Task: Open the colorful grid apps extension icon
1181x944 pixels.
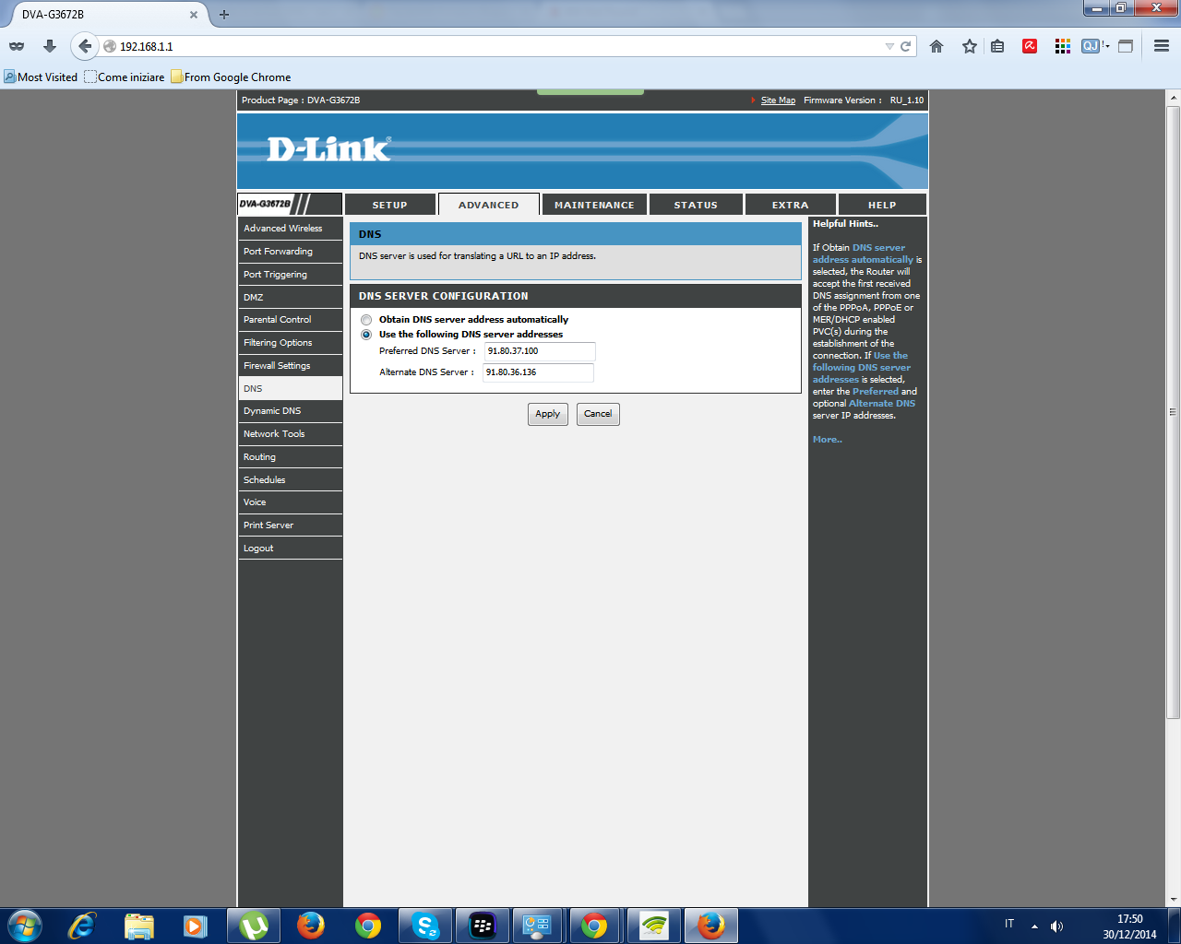Action: 1063,46
